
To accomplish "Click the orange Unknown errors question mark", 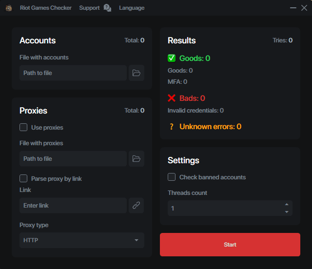I will coord(172,127).
